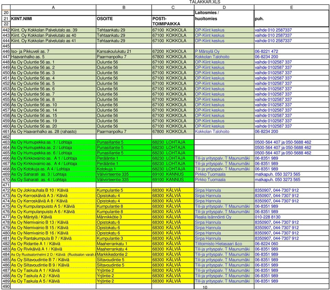Click cell As Oy Taskula A 5 / Kälviä

tap(53, 281)
